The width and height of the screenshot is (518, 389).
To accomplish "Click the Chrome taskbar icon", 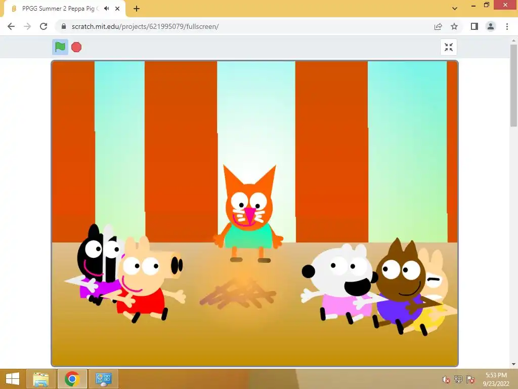I will pyautogui.click(x=72, y=379).
